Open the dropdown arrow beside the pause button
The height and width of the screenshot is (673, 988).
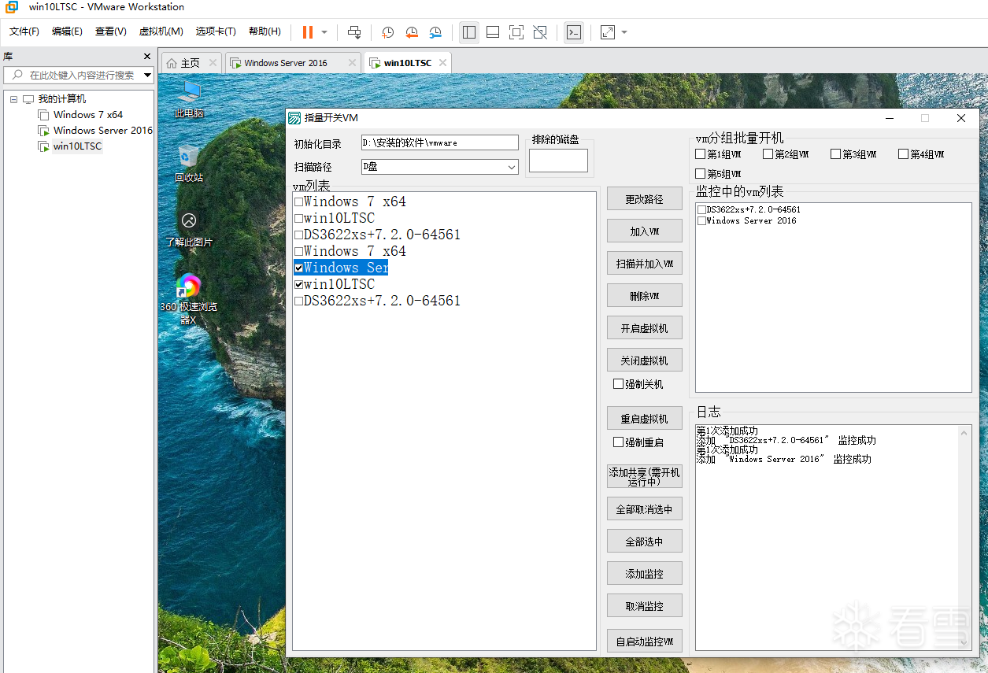pyautogui.click(x=324, y=32)
